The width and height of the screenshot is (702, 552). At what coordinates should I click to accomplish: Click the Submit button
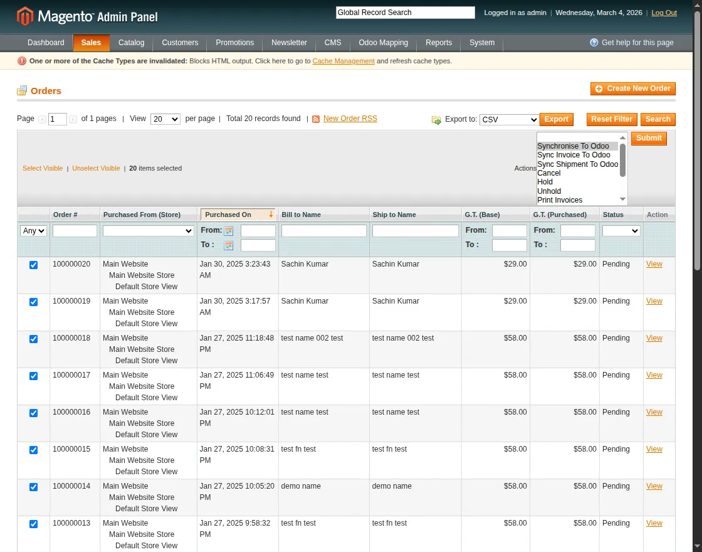649,138
